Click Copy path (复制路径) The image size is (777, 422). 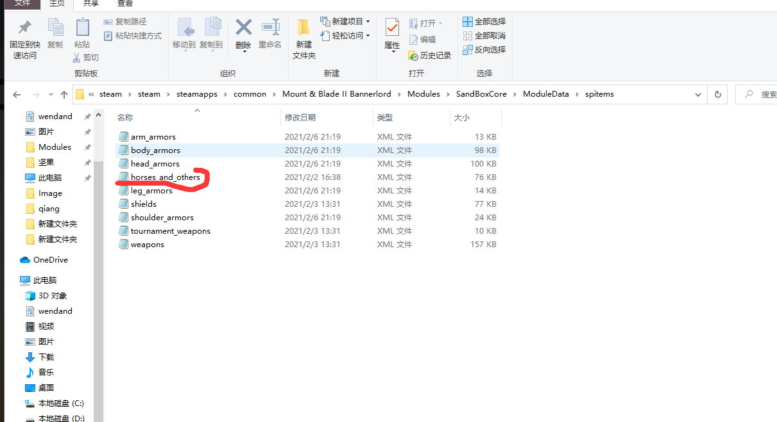(x=124, y=22)
